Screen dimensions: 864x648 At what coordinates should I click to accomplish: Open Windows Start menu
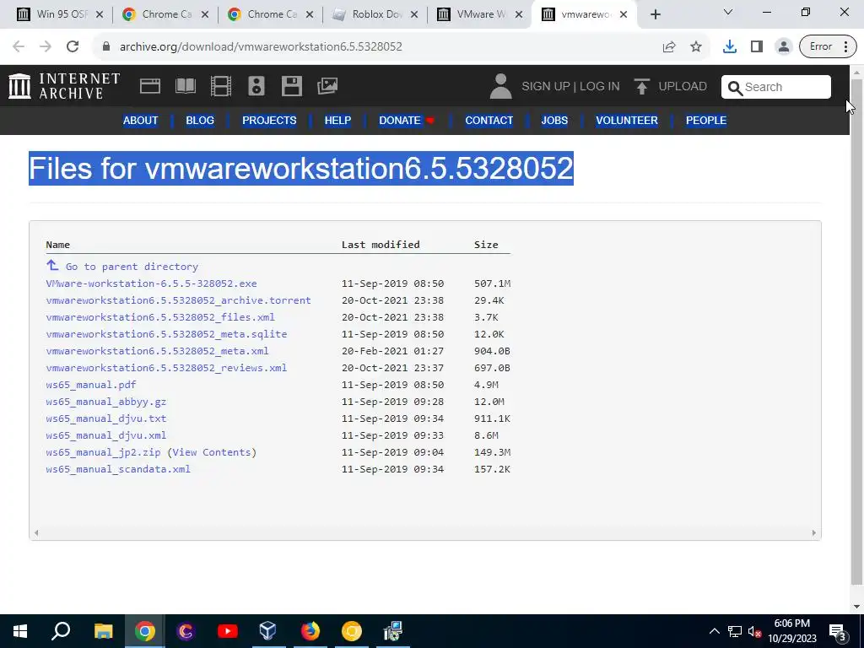pyautogui.click(x=20, y=631)
